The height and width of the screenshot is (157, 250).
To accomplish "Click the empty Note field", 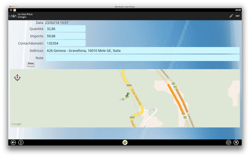I will (142, 58).
